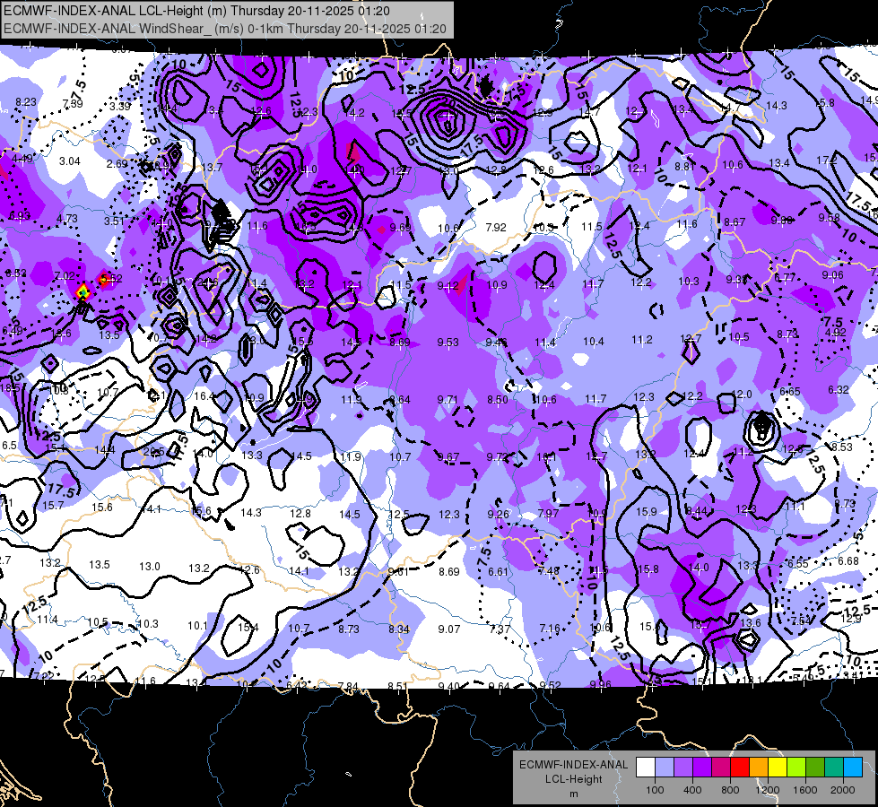878x807 pixels.
Task: Click the lavender legend swatch after the 100 tick
Action: click(x=665, y=768)
